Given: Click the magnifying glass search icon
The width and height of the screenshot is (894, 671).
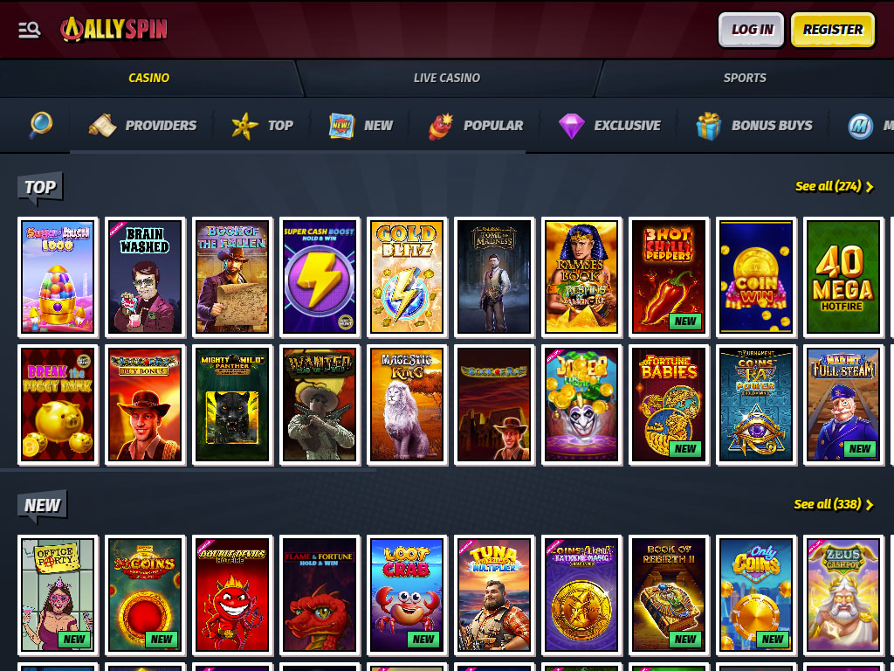Looking at the screenshot, I should coord(40,125).
